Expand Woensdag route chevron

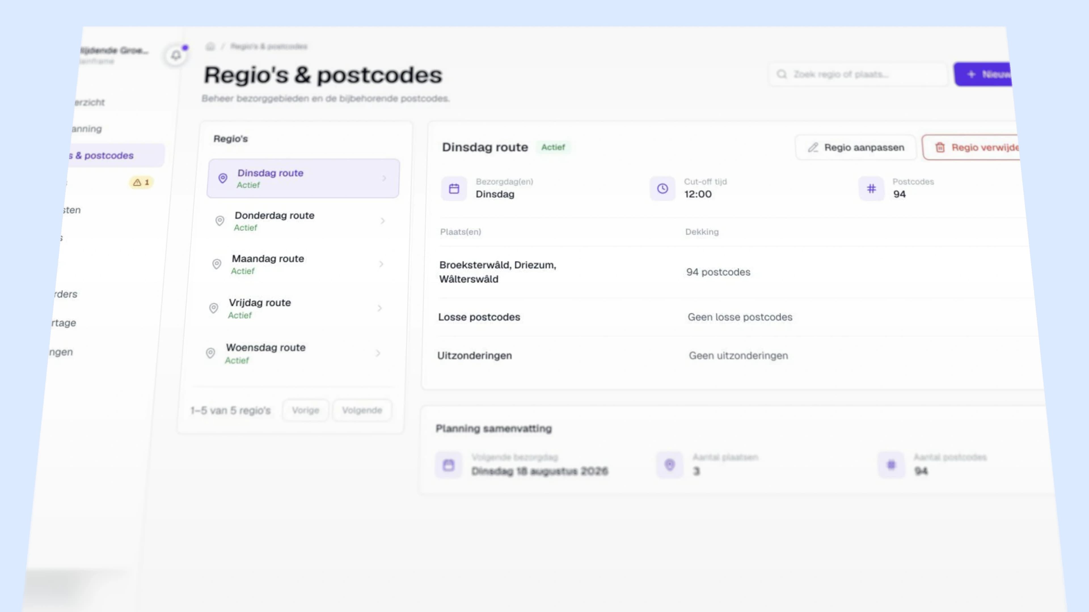point(378,353)
